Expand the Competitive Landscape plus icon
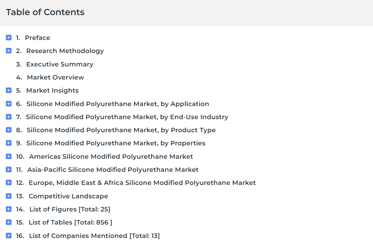The width and height of the screenshot is (373, 245). (8, 196)
